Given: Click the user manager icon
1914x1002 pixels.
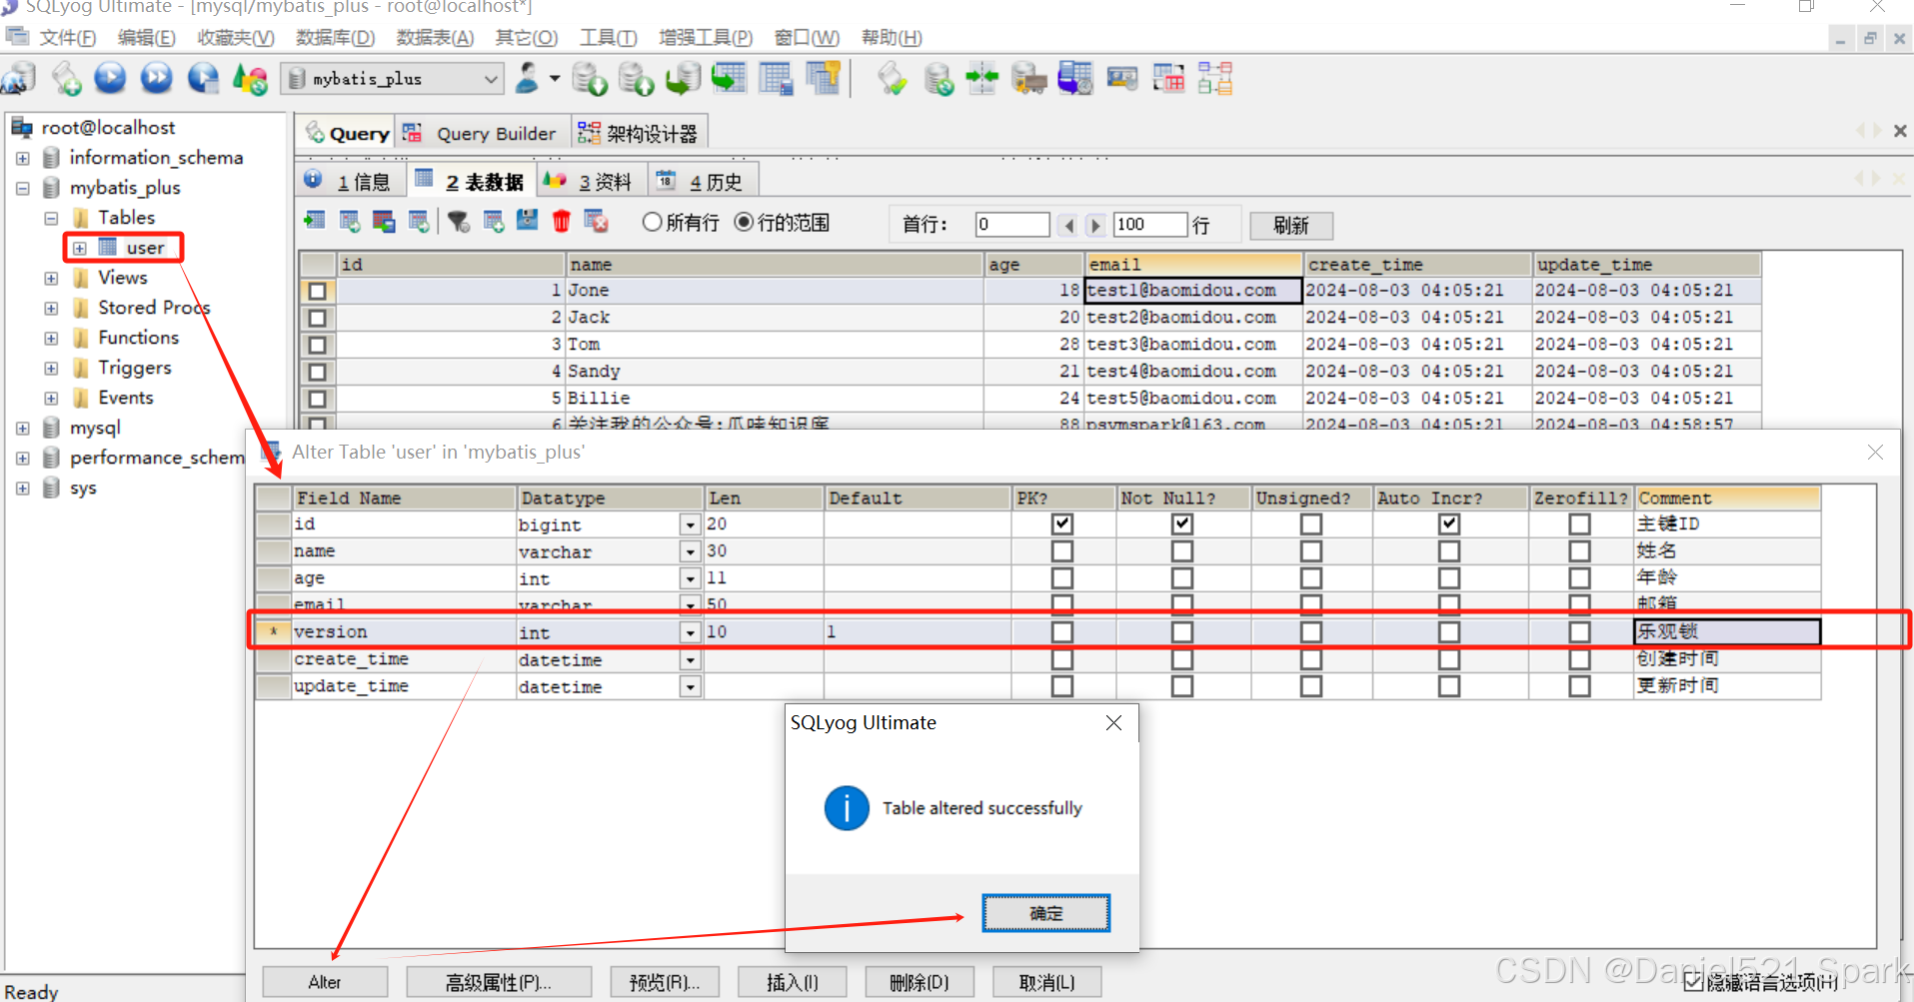Looking at the screenshot, I should pyautogui.click(x=528, y=78).
